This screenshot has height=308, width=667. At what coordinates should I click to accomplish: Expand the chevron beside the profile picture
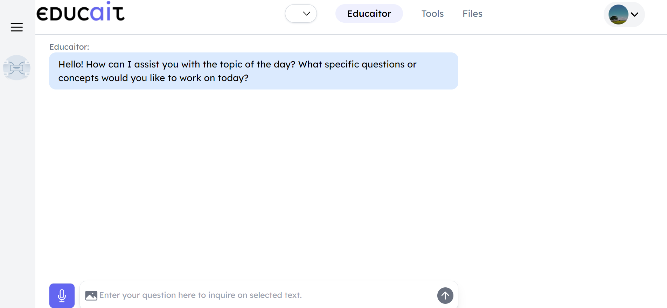635,15
